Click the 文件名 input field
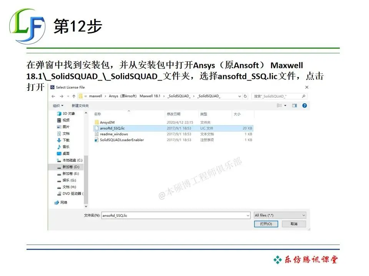The height and width of the screenshot is (276, 369). pyautogui.click(x=176, y=215)
